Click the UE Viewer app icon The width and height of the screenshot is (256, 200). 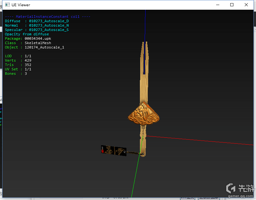pyautogui.click(x=7, y=5)
